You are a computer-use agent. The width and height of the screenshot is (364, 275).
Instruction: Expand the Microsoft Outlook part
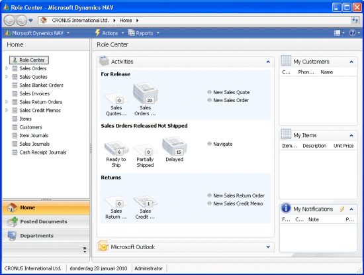click(268, 247)
